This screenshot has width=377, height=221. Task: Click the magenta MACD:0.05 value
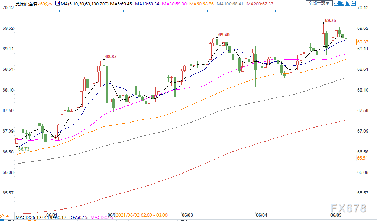[x=102, y=218]
